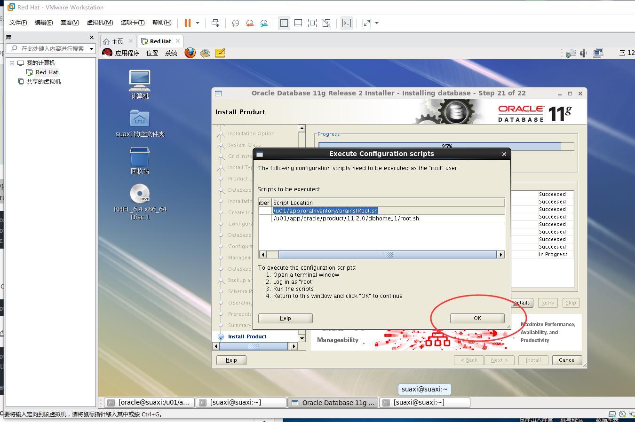Open the 编辑(E) menu

click(44, 23)
